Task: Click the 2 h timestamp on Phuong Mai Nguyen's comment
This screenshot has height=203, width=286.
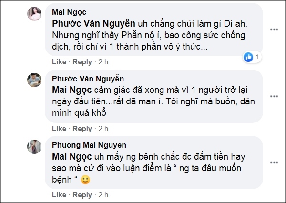Action: point(103,195)
